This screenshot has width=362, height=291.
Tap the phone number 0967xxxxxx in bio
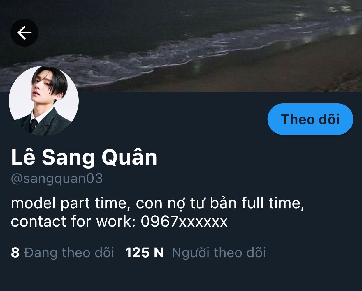click(184, 221)
